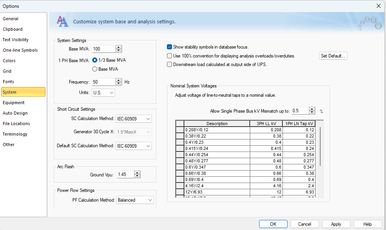Disable Show stability symbols in database focus

click(x=170, y=47)
